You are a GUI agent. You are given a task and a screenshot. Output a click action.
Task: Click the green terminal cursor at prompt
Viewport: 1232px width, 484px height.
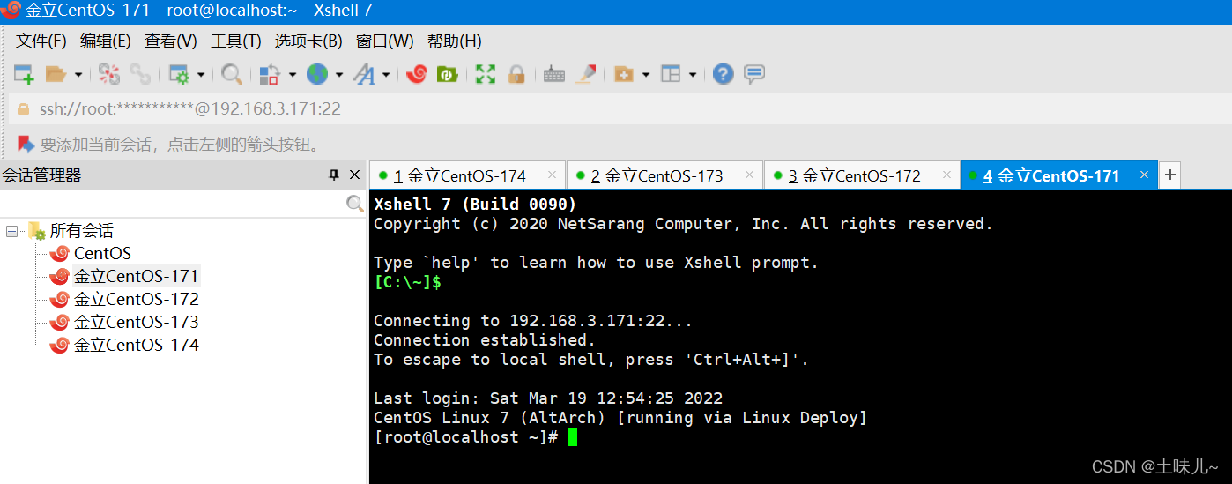tap(572, 437)
